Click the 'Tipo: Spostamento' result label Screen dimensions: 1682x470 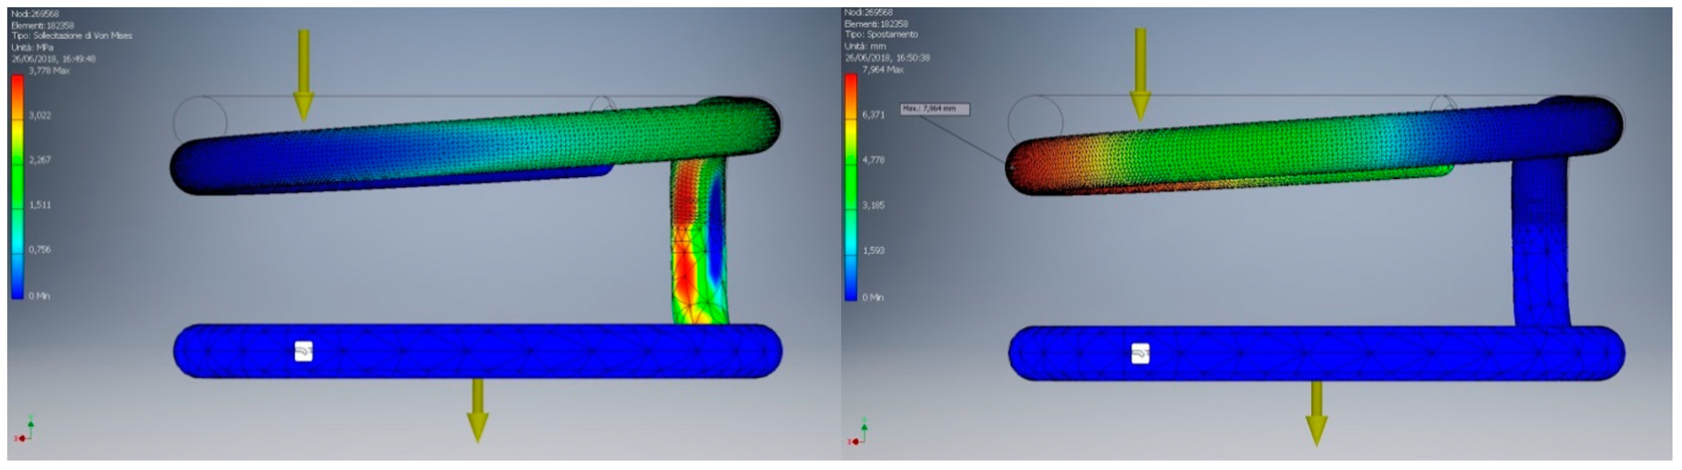[x=881, y=34]
